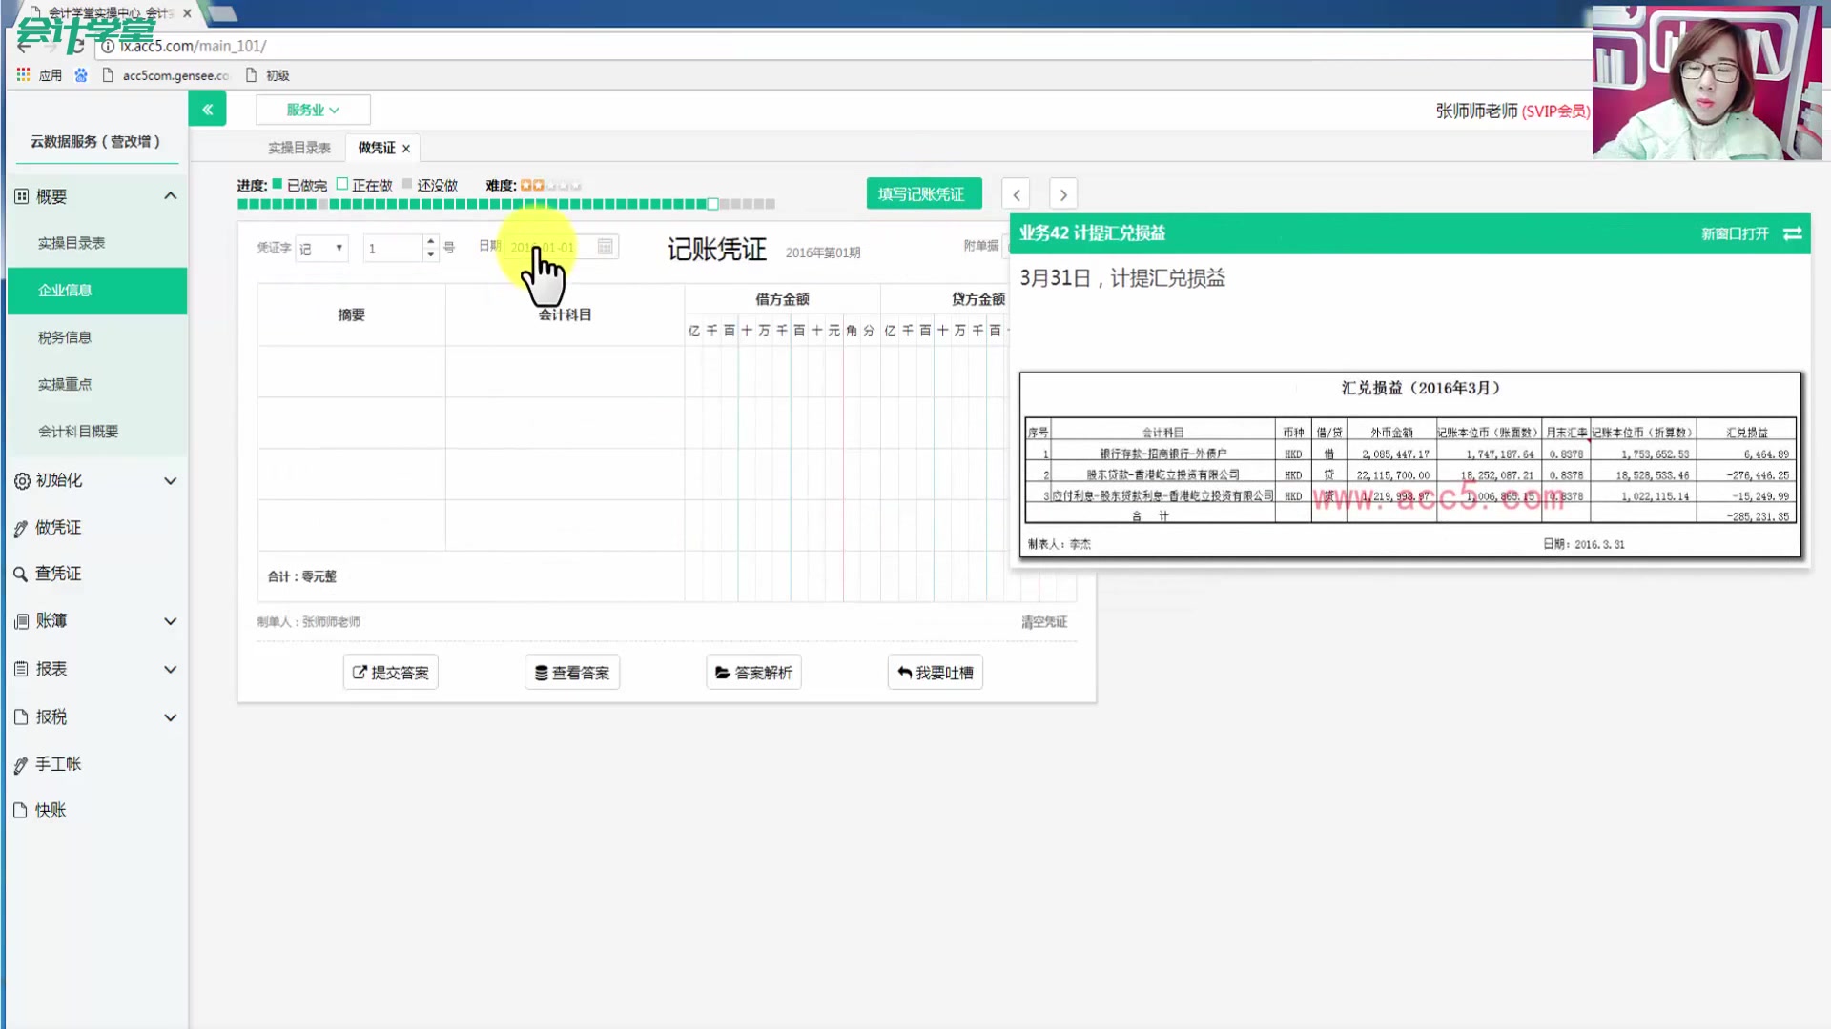This screenshot has width=1831, height=1029.
Task: Open the date picker calendar icon
Action: coord(605,246)
